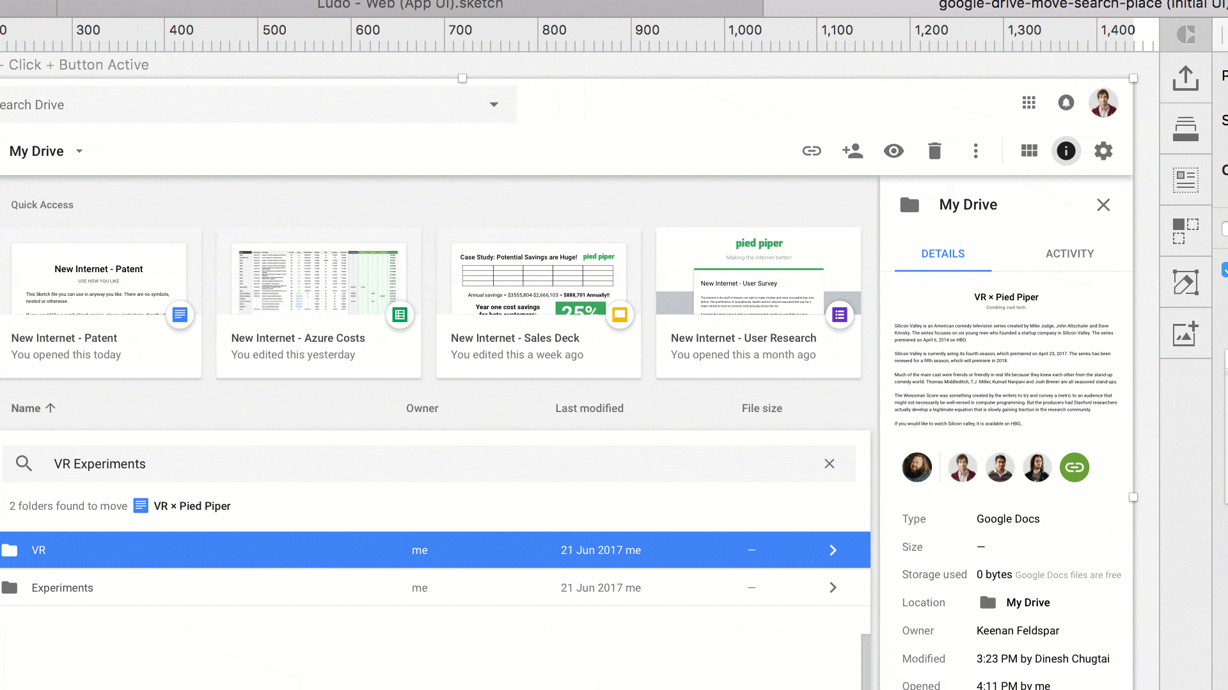
Task: Open the settings gear icon
Action: [x=1103, y=151]
